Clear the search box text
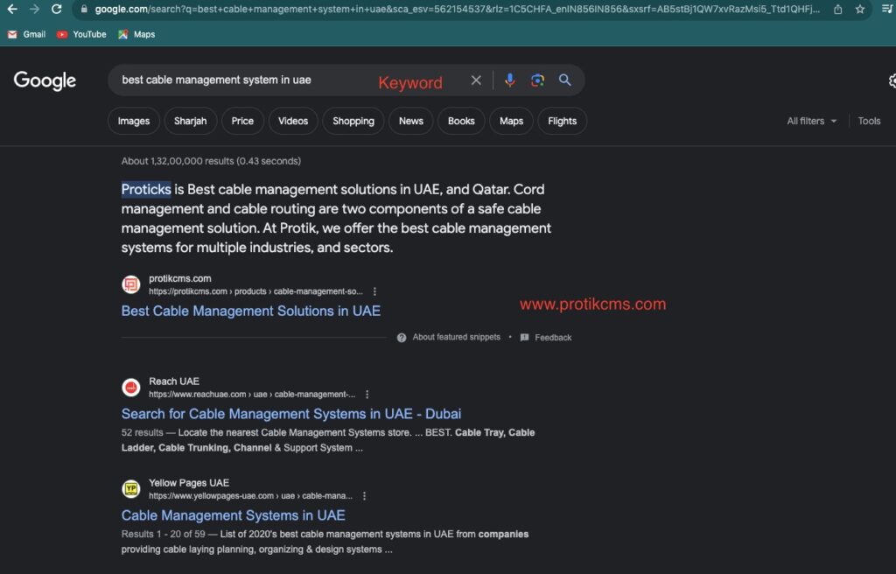The image size is (896, 574). coord(476,80)
